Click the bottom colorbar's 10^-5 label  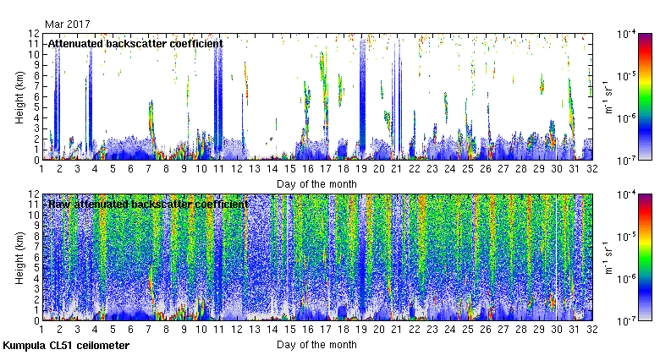pos(626,237)
